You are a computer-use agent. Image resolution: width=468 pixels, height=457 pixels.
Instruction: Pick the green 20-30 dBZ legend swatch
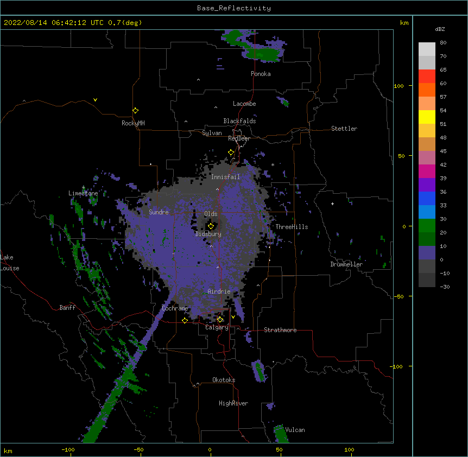coord(427,226)
